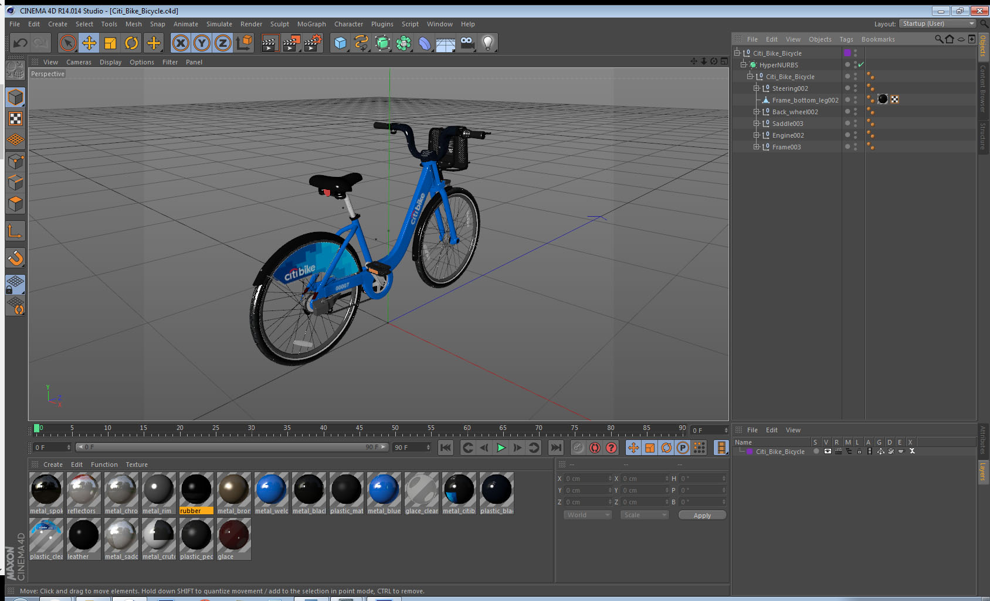Toggle HyperNURBS green enable checkmark
This screenshot has height=601, width=990.
[x=861, y=65]
